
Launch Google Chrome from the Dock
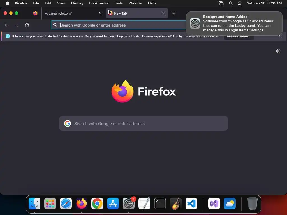[x=97, y=204]
